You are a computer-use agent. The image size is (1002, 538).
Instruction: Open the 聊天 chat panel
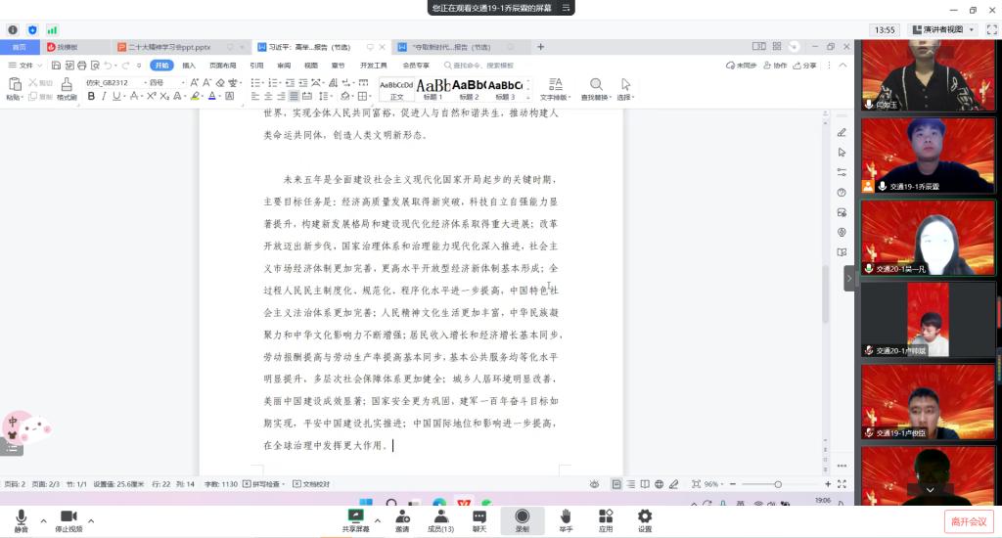(x=478, y=517)
